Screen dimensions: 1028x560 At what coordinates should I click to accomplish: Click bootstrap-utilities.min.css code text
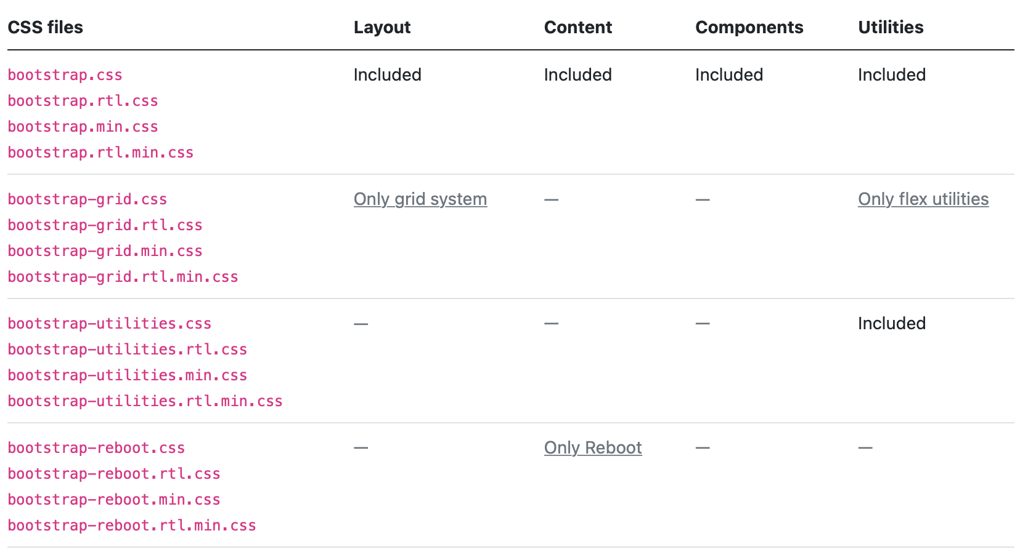click(x=127, y=375)
